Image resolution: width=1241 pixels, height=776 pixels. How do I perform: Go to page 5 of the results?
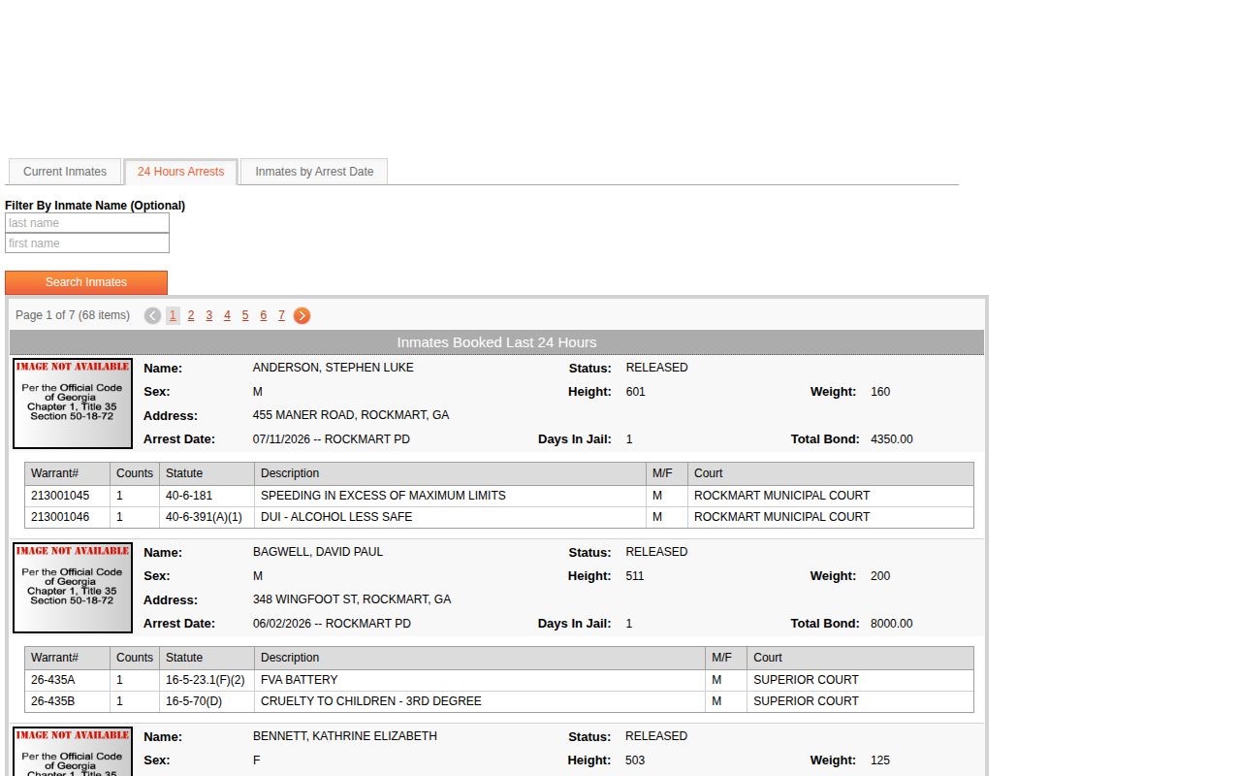click(245, 315)
